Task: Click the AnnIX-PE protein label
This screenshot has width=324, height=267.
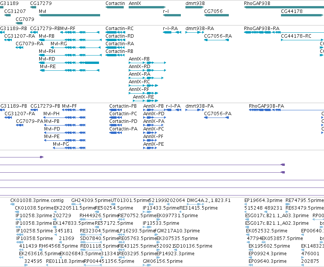Action: (153, 144)
